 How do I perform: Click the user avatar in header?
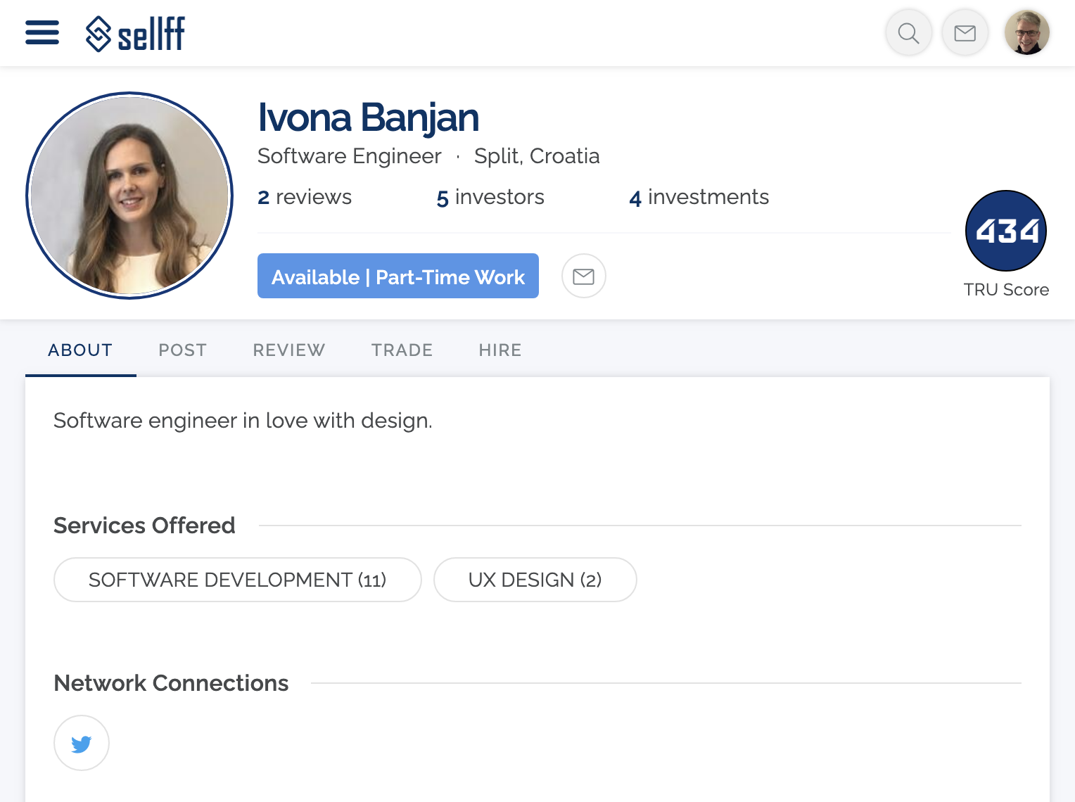(x=1026, y=33)
